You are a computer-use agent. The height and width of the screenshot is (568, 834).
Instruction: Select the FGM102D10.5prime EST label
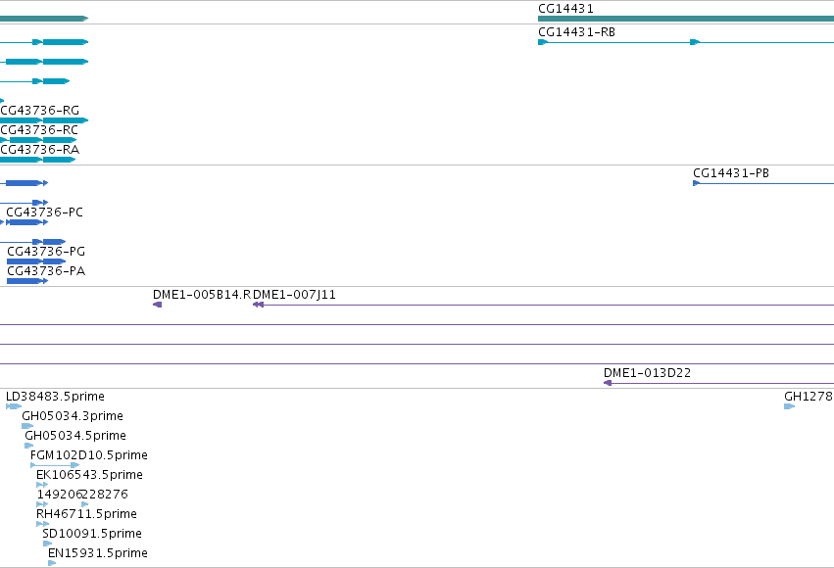[89, 455]
